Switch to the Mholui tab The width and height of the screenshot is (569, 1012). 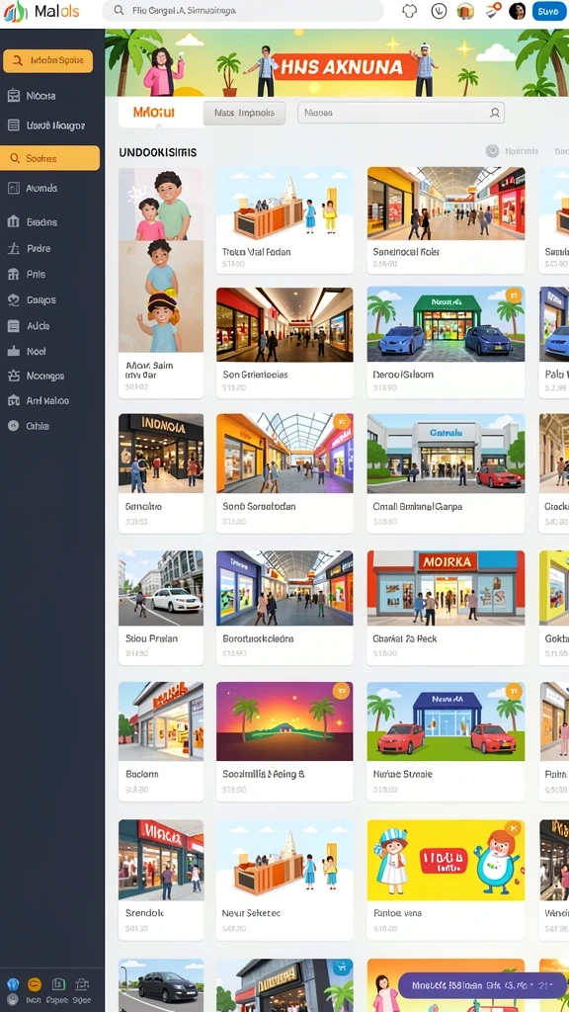154,113
